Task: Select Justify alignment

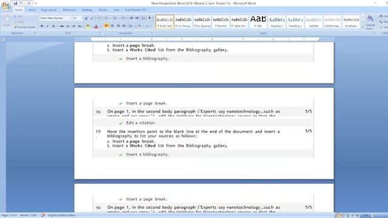Action: (124, 26)
